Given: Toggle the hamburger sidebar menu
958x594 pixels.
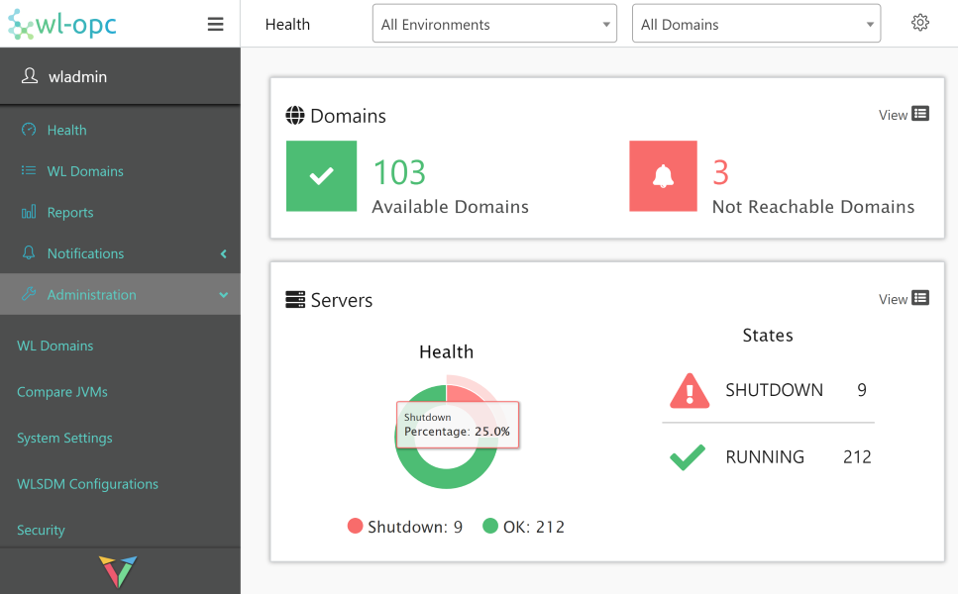Looking at the screenshot, I should click(215, 25).
